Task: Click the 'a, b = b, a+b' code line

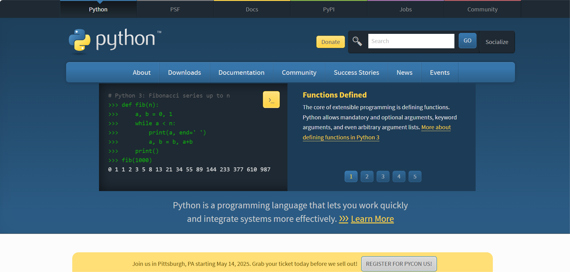Action: [x=171, y=142]
